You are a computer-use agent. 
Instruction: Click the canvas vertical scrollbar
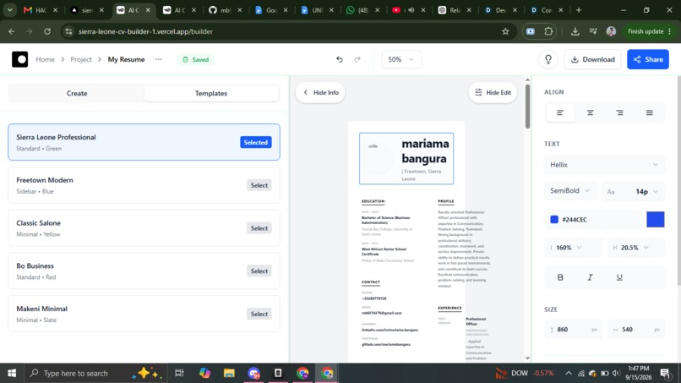click(x=527, y=107)
